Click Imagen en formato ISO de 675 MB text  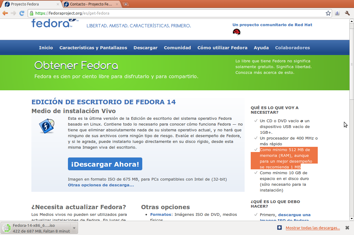[147, 179]
